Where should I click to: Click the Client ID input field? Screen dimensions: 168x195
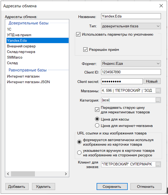(x=131, y=72)
